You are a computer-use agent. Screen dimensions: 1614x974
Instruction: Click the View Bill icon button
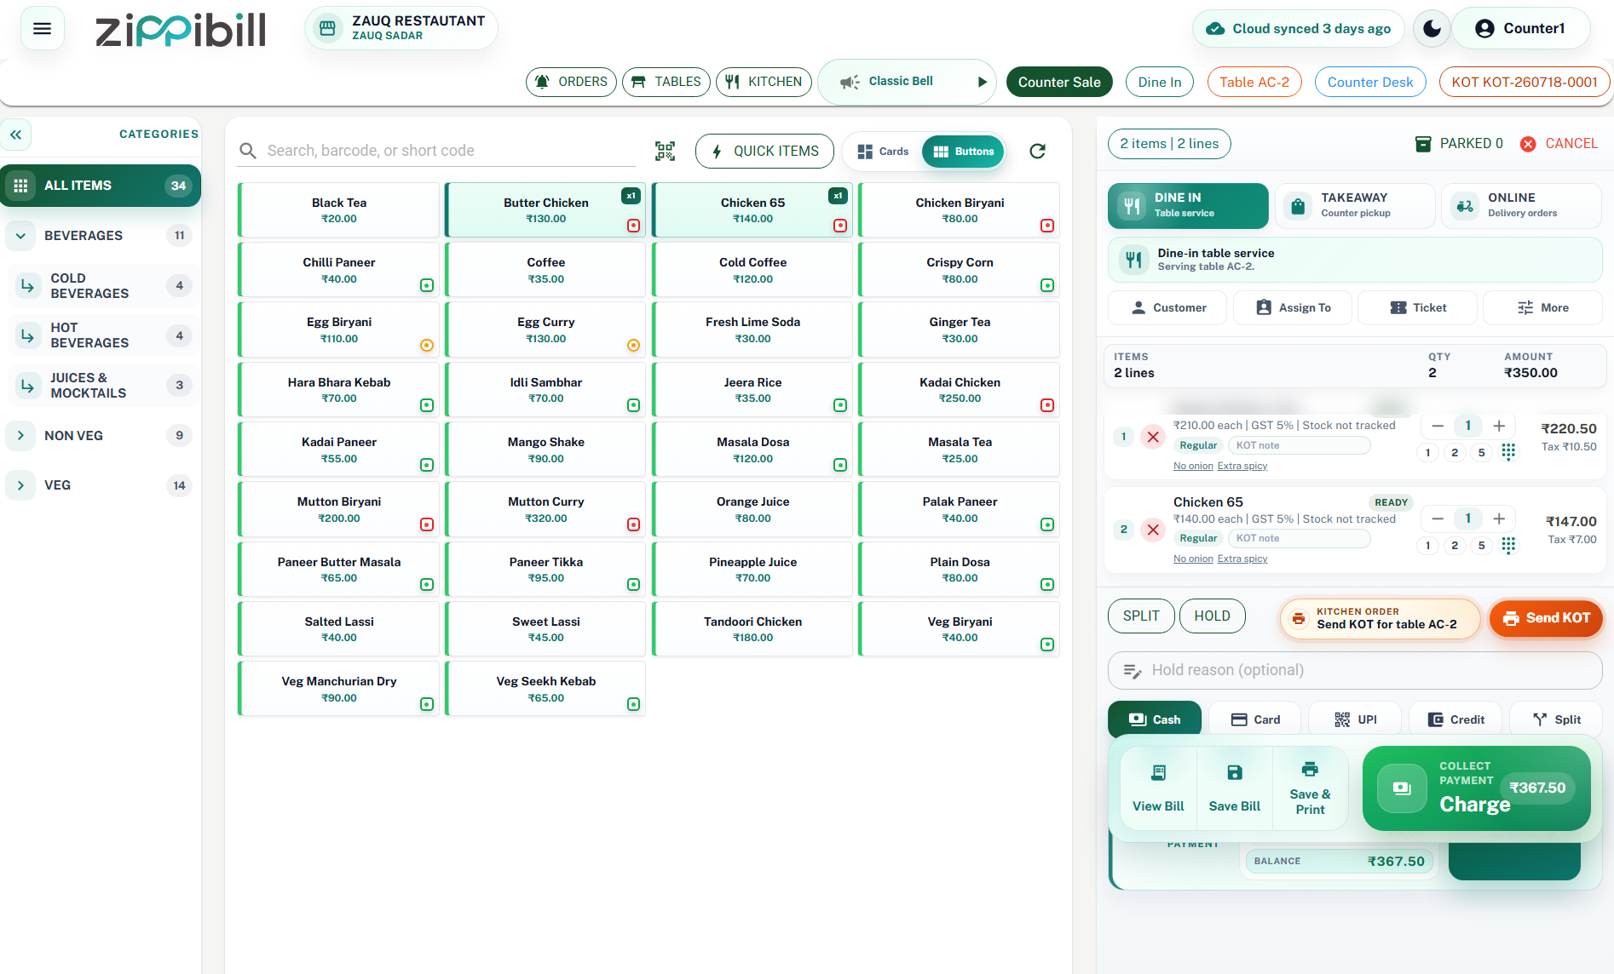[x=1158, y=788]
